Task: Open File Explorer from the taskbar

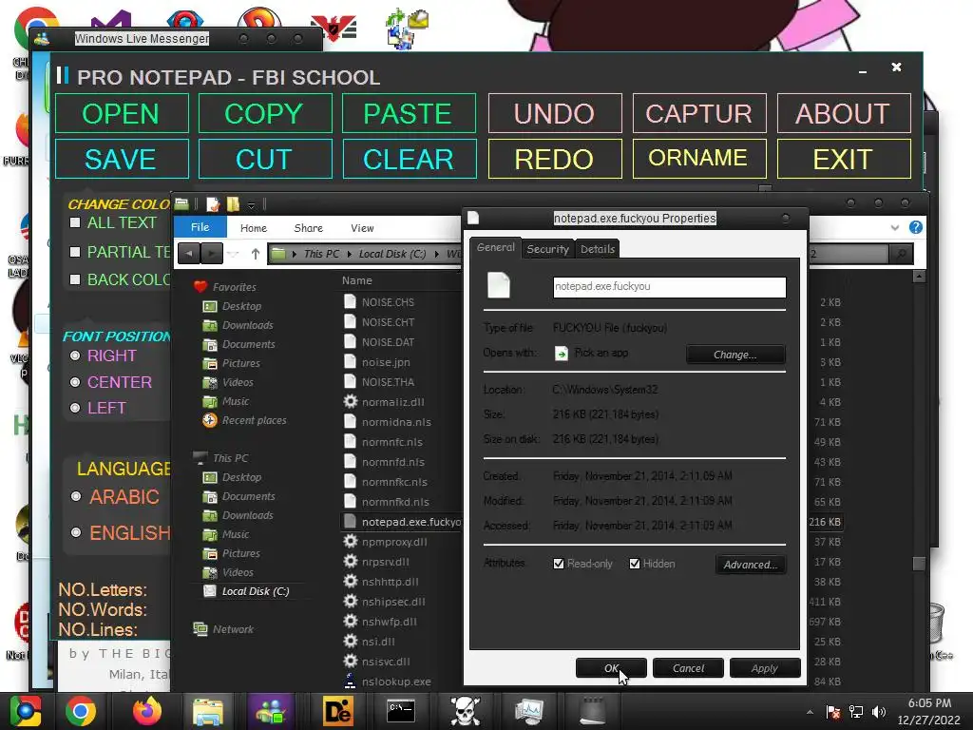Action: [x=208, y=711]
